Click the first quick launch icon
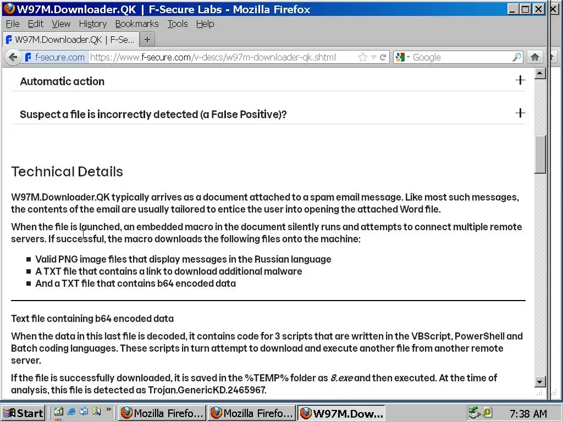The image size is (563, 422). click(x=58, y=411)
